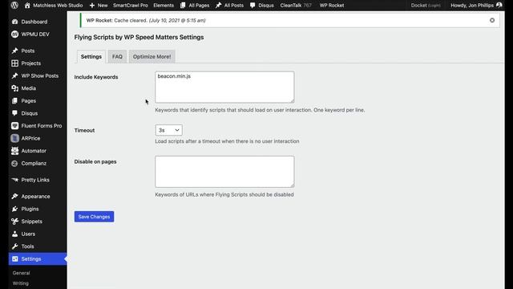Click the Posts pin icon in sidebar
This screenshot has height=289, width=513.
pyautogui.click(x=14, y=51)
